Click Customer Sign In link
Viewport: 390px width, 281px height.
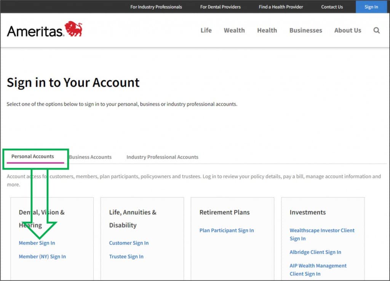[x=129, y=243]
